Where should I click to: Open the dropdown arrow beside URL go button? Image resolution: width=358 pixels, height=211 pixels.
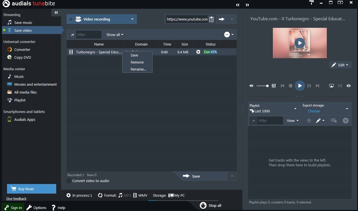pos(232,19)
